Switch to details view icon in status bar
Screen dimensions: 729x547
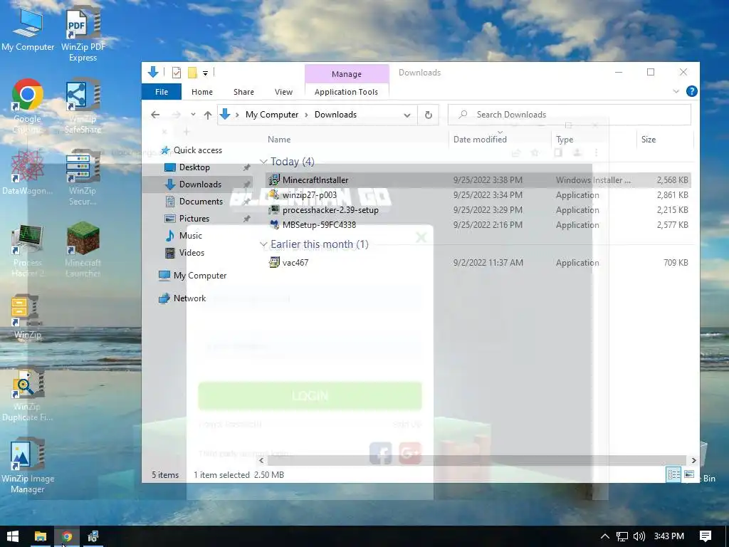coord(673,474)
